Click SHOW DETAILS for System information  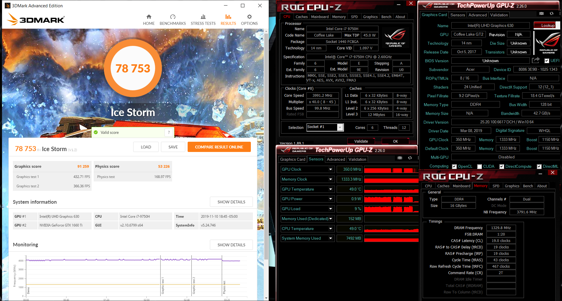[231, 202]
